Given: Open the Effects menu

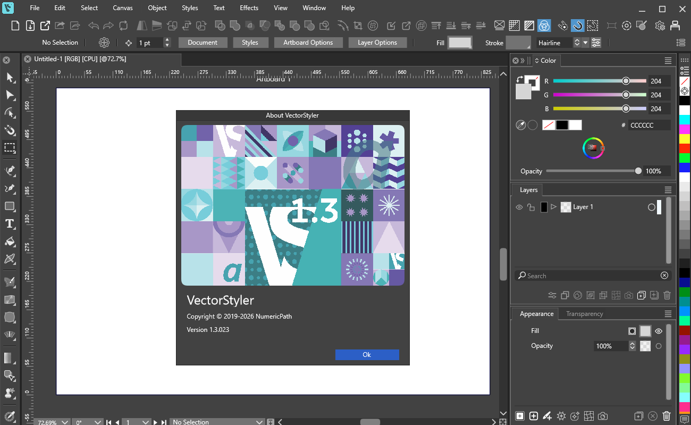Looking at the screenshot, I should pyautogui.click(x=249, y=8).
